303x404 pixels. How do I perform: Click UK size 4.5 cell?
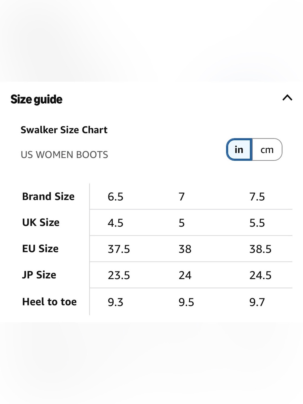click(115, 223)
